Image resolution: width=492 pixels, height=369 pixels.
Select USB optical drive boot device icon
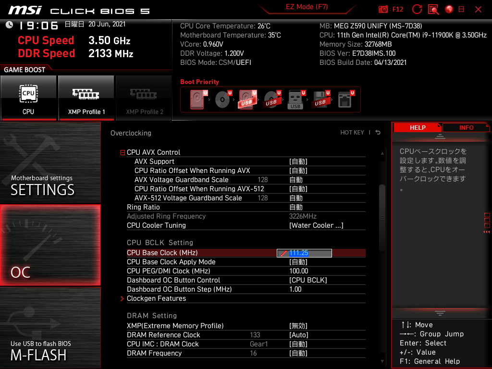pos(272,99)
